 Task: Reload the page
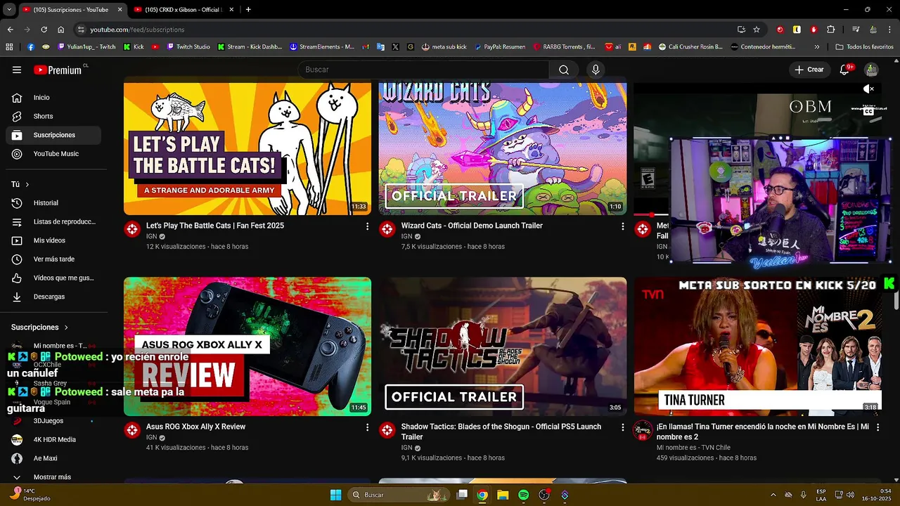[x=44, y=30]
